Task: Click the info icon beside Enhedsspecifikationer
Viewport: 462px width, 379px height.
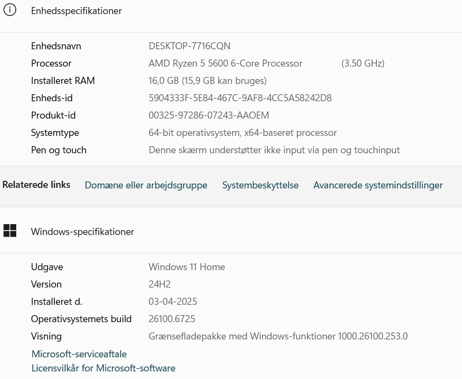Action: click(x=10, y=10)
